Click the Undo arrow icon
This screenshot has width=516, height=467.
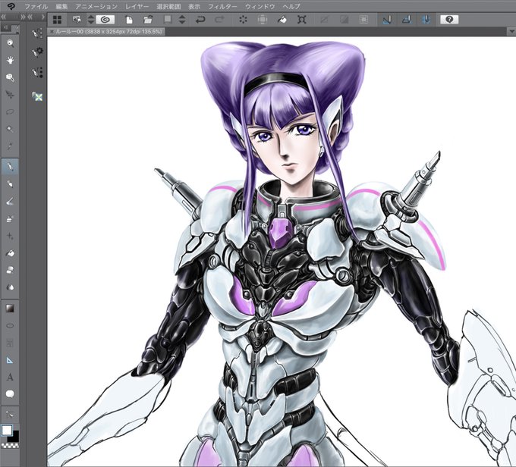pos(200,20)
